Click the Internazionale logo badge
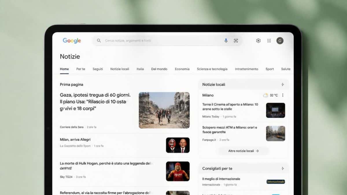The image size is (347, 195). [x=276, y=182]
